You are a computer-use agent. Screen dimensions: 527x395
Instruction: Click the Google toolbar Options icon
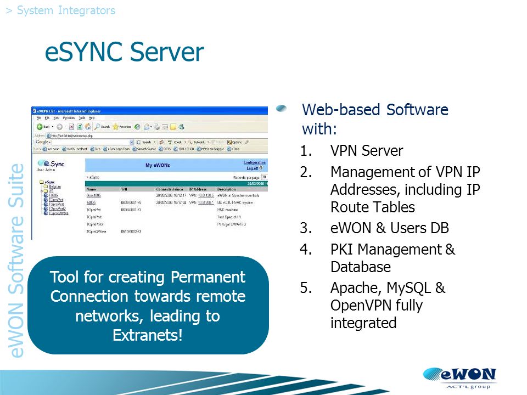point(229,143)
